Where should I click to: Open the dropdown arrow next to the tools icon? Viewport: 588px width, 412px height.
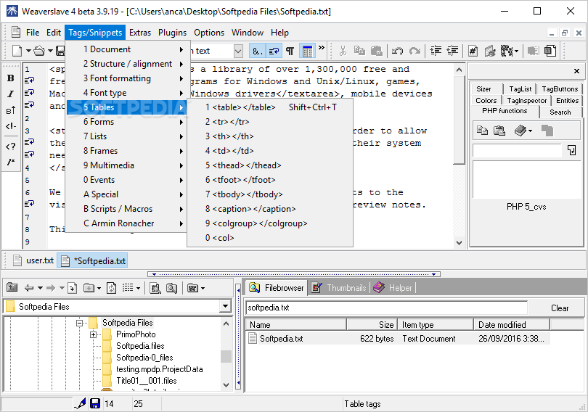pyautogui.click(x=517, y=51)
